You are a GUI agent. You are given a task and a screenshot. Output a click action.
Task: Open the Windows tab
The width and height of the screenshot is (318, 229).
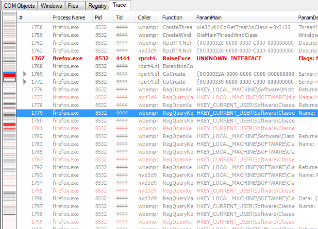[x=51, y=6]
